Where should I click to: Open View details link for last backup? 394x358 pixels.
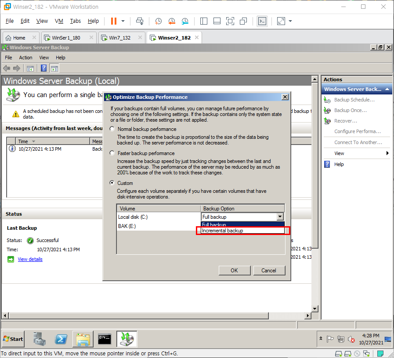coord(30,259)
